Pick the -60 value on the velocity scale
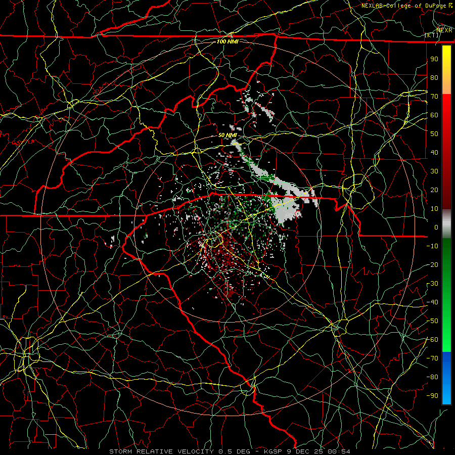Screen dimensions: 455x455 coord(432,340)
